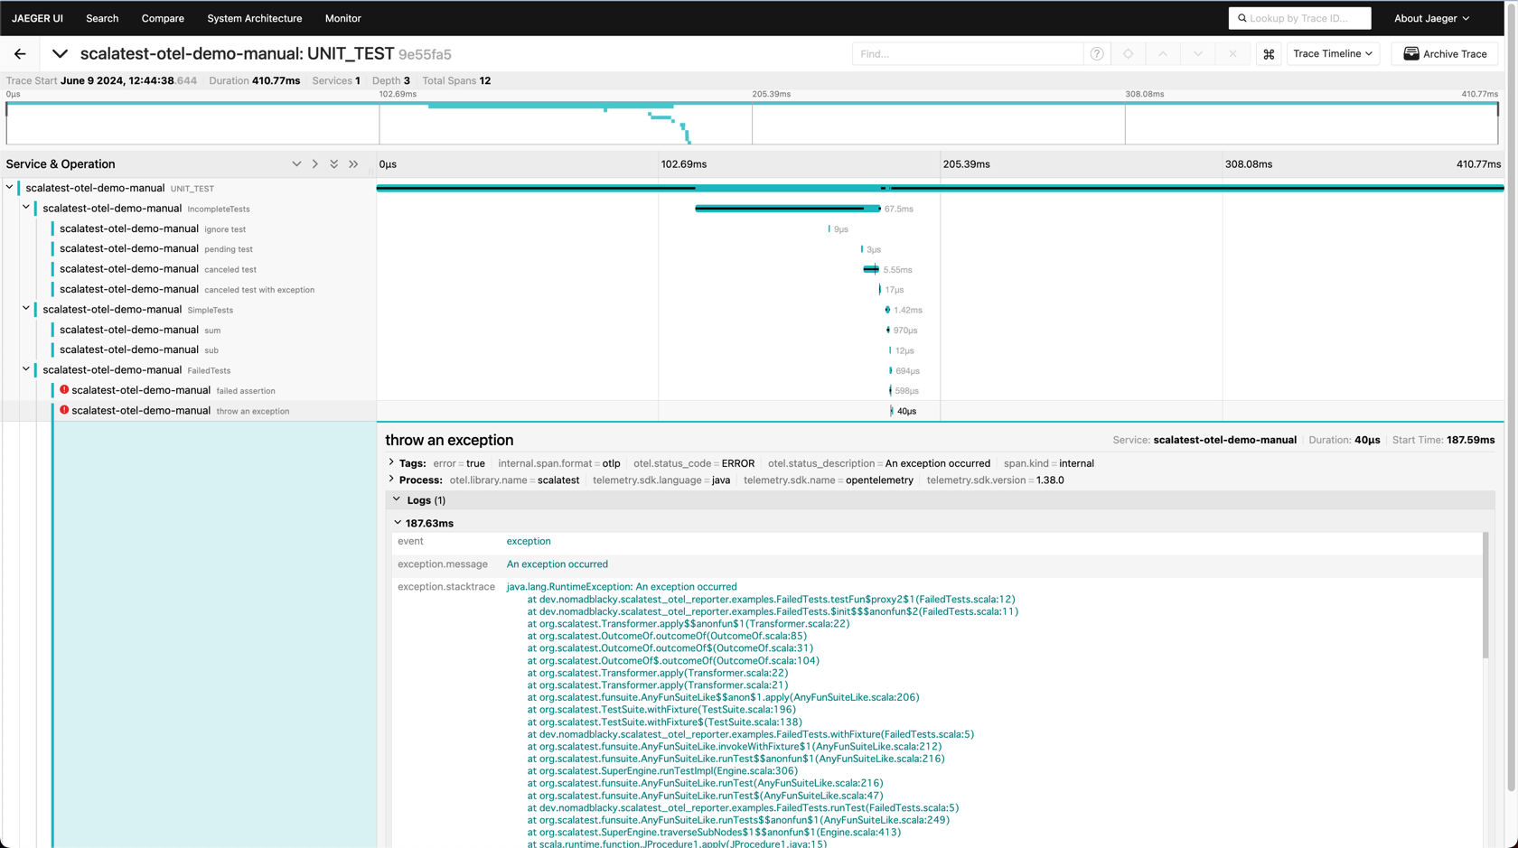Screen dimensions: 1518x848
Task: Focus the Lookup by Trace ID field
Action: click(1299, 18)
